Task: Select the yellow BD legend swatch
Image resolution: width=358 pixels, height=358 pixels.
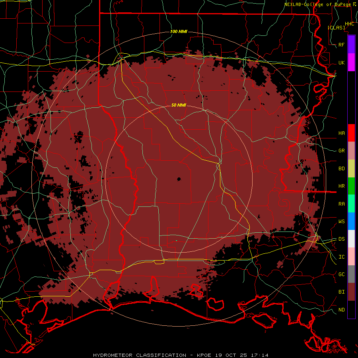Action: [x=351, y=169]
